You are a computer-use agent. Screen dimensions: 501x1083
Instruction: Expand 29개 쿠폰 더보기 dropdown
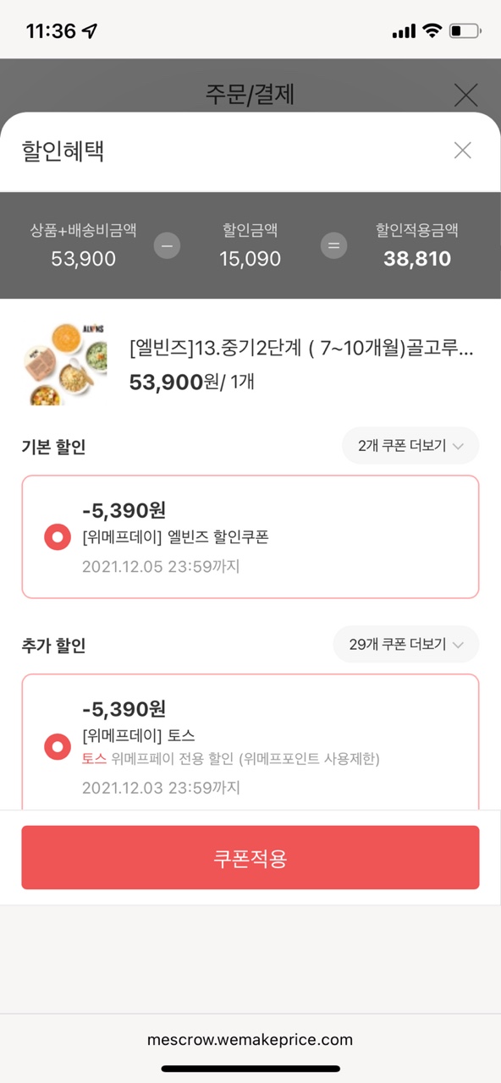[x=406, y=645]
